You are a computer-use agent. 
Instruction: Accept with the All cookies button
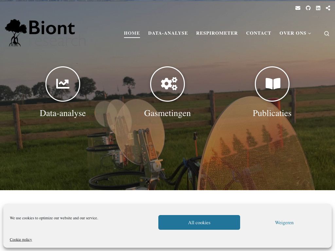click(199, 222)
